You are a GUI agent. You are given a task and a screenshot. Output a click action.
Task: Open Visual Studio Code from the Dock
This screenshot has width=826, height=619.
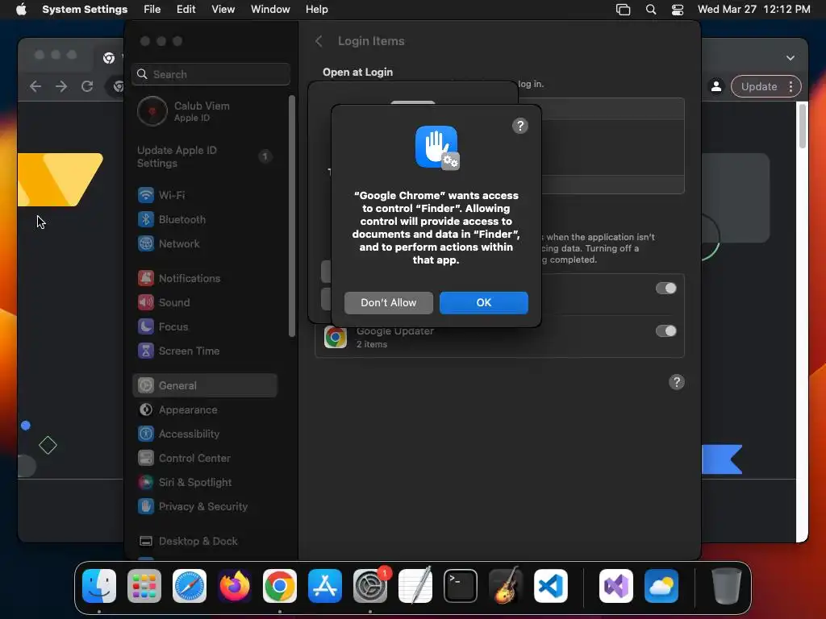pos(550,586)
